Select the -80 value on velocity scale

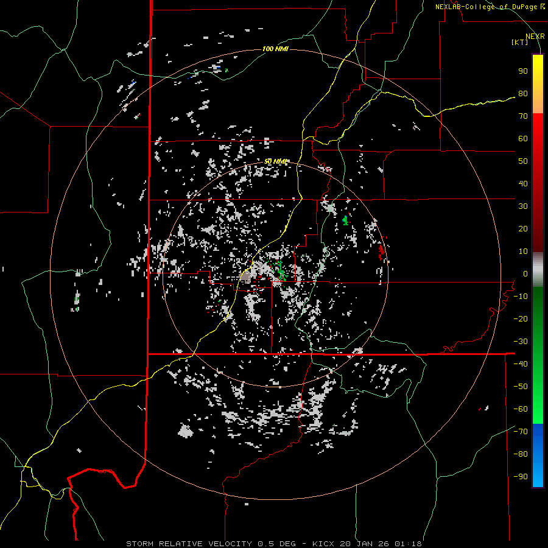coord(521,454)
